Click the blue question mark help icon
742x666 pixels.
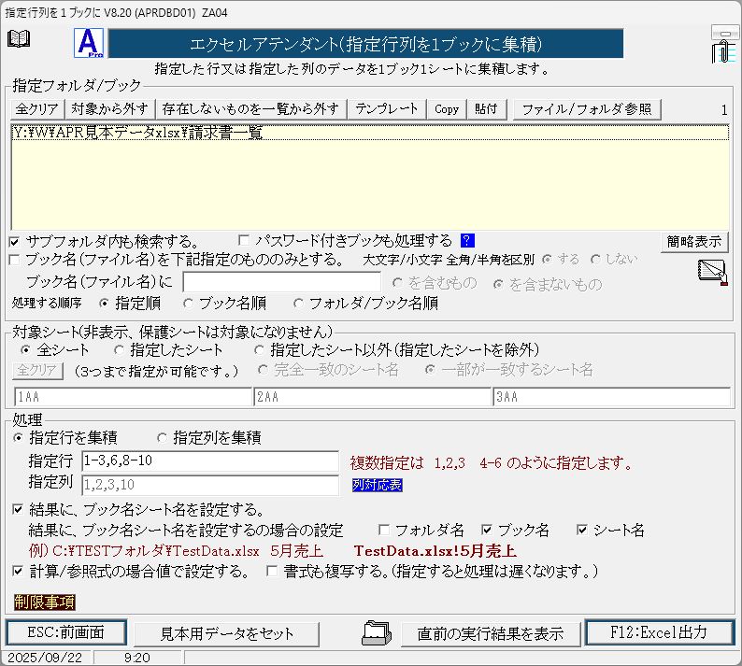click(468, 240)
